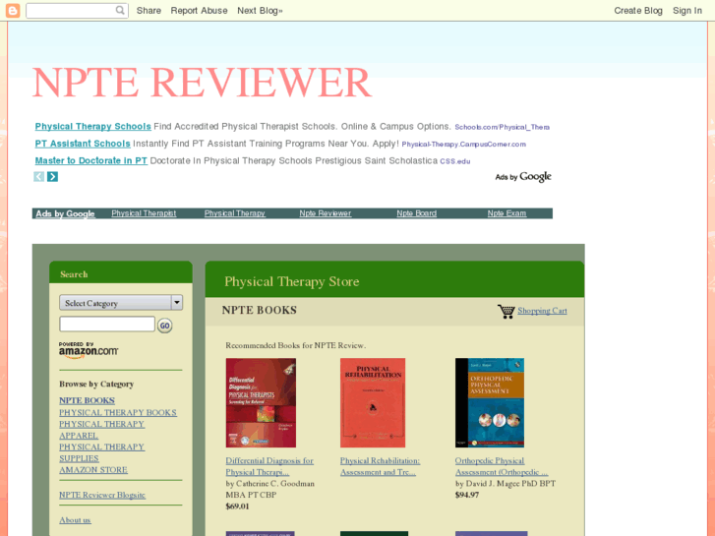
Task: Focus the Blogger navbar search field
Action: [77, 10]
